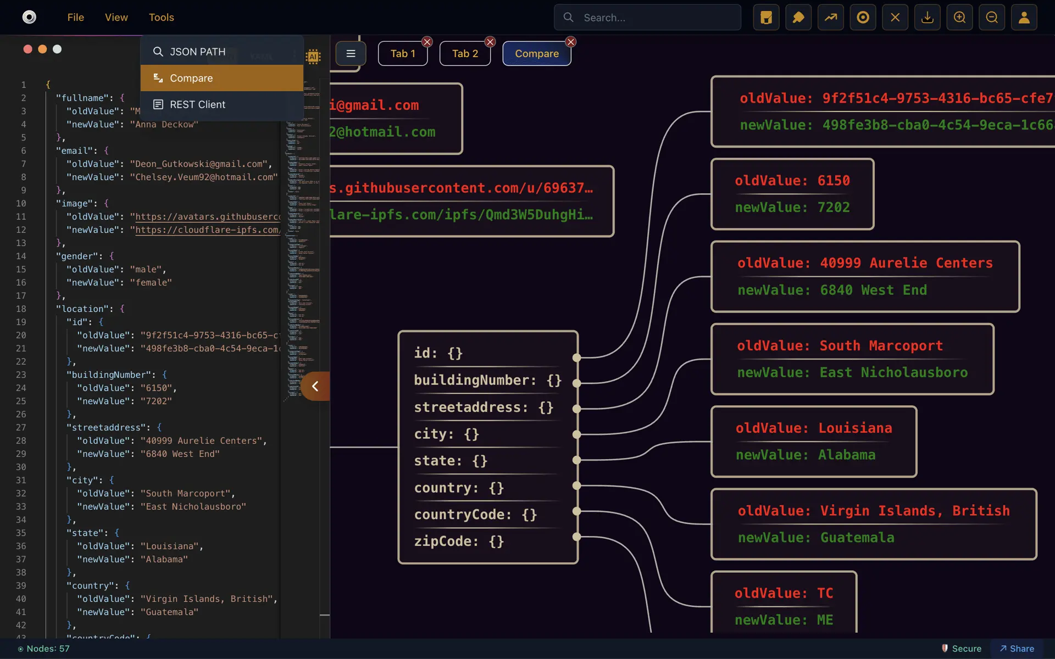Open the AI assistant icon
The width and height of the screenshot is (1055, 659).
tap(313, 55)
